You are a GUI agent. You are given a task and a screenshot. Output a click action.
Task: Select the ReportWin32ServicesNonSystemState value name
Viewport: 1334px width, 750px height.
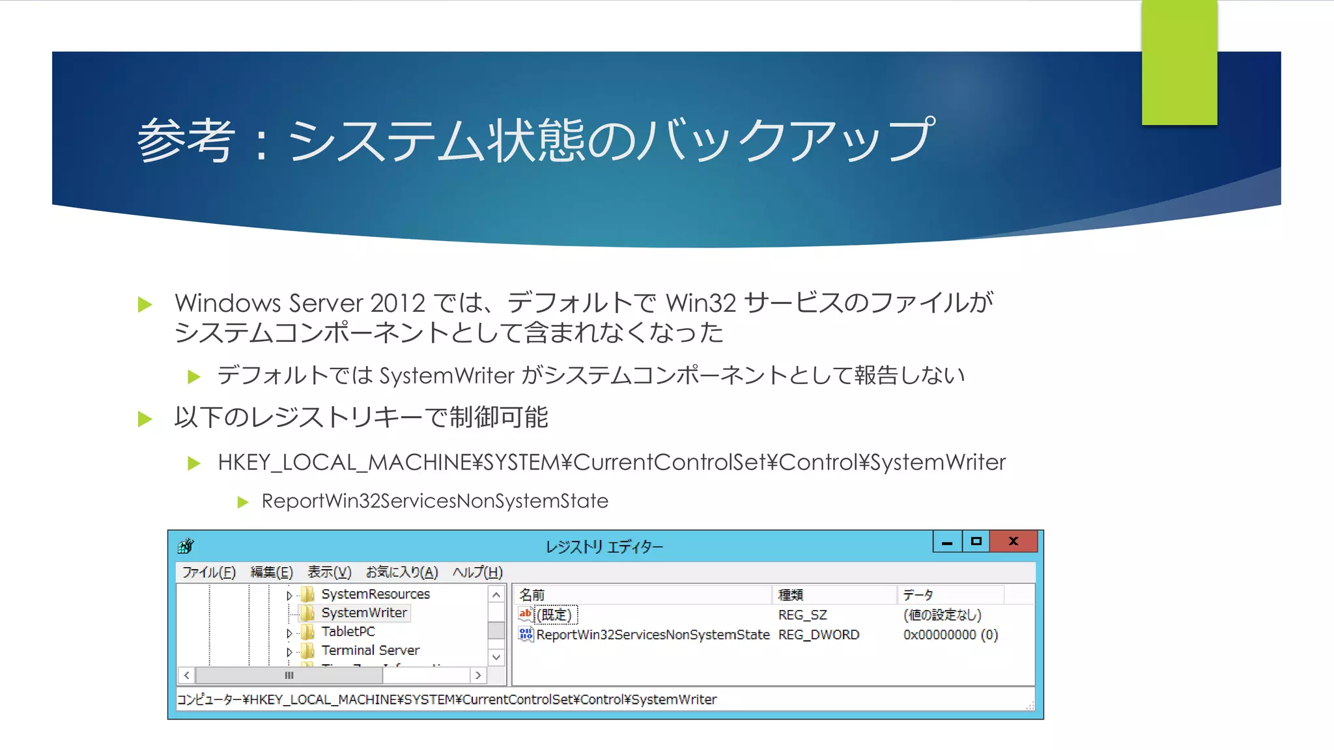[x=653, y=635]
